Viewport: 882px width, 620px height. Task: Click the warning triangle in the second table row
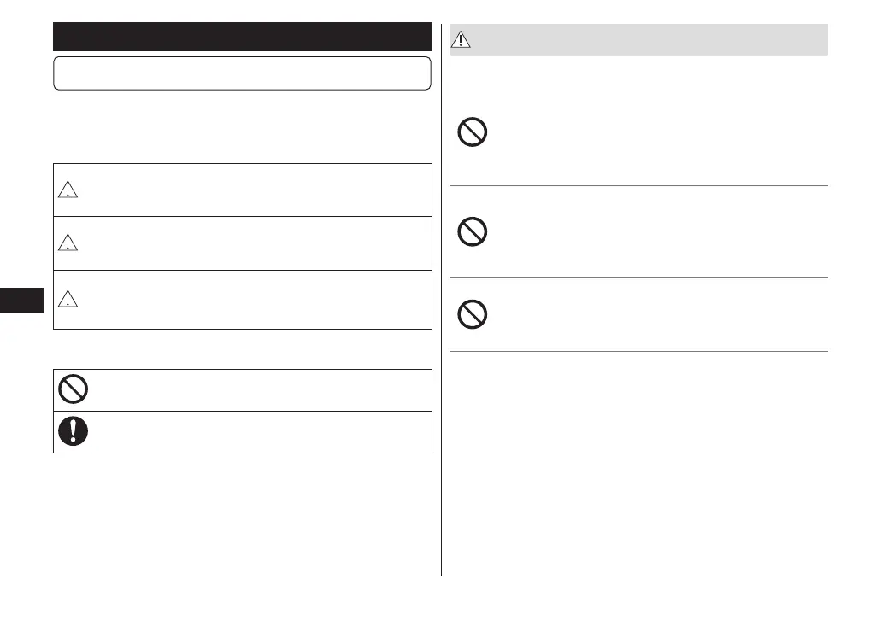pyautogui.click(x=69, y=243)
